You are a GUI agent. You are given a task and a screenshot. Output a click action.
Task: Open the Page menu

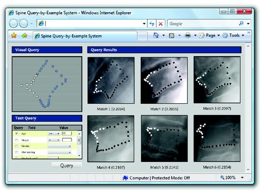pos(210,35)
